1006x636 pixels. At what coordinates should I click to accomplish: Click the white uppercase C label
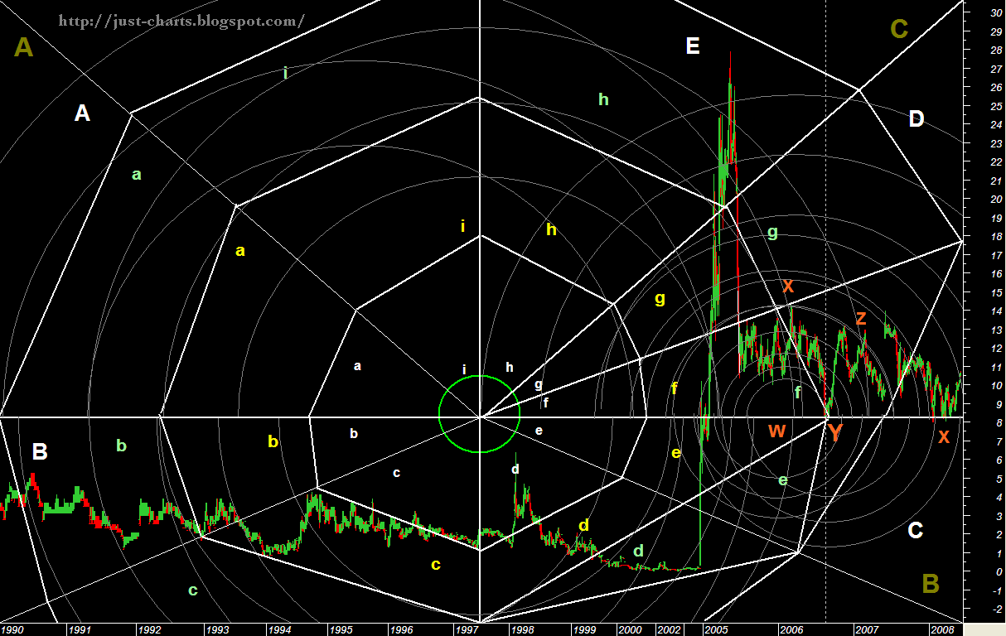(x=915, y=530)
